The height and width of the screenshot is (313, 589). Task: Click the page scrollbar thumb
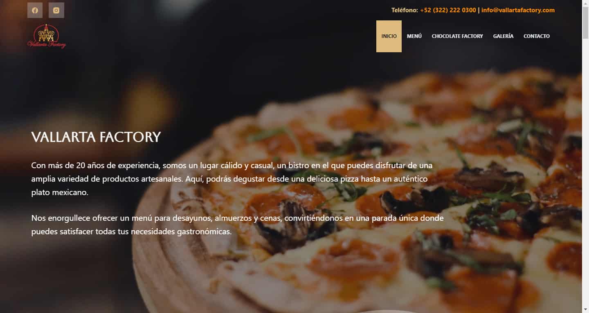585,22
